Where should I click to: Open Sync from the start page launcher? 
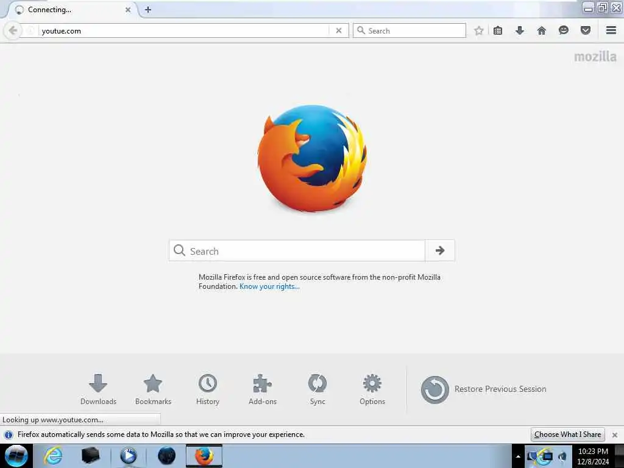click(x=317, y=389)
